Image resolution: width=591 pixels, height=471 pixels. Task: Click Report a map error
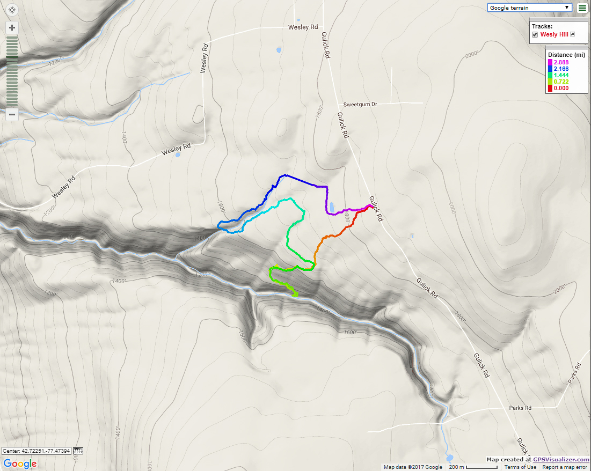click(x=565, y=467)
